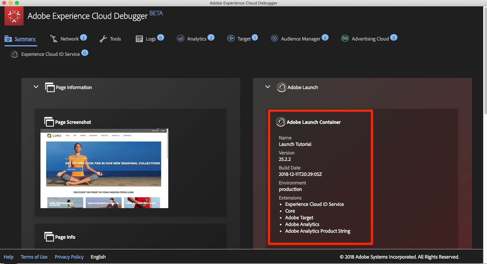The height and width of the screenshot is (264, 487).
Task: Click the 'Page Info' card heading
Action: pos(65,237)
